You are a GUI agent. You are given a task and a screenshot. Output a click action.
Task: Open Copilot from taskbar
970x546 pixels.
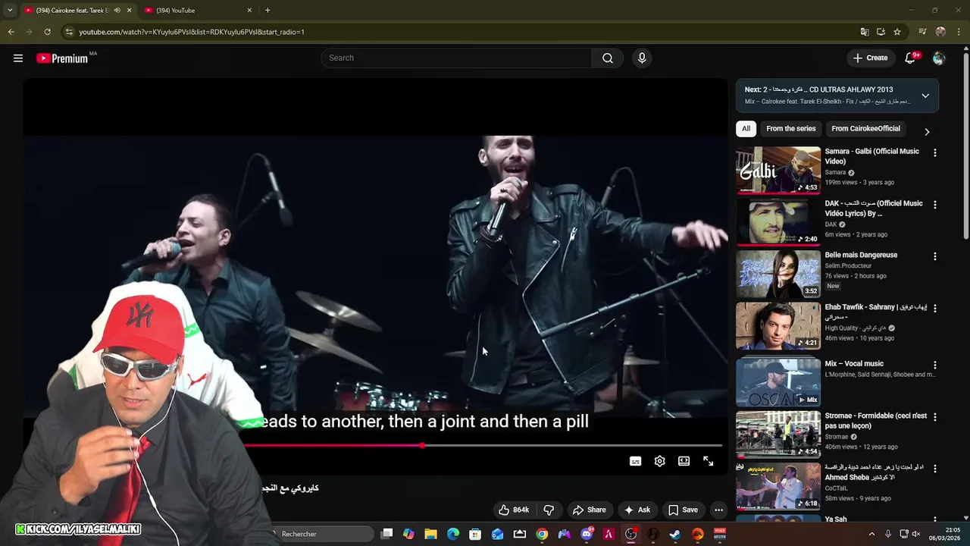point(408,534)
